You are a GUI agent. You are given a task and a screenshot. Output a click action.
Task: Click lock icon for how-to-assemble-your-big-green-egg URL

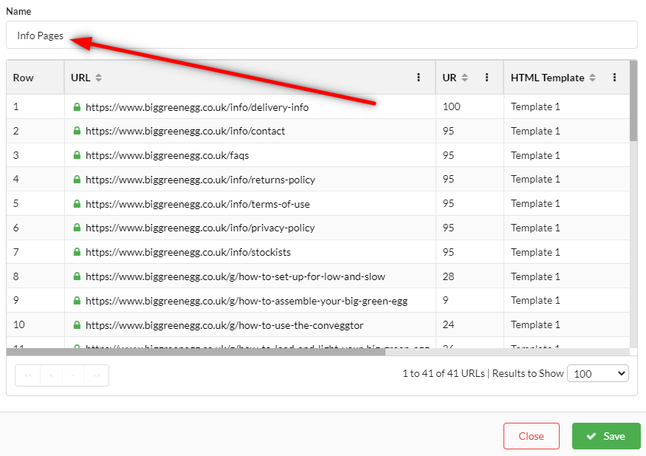(77, 301)
